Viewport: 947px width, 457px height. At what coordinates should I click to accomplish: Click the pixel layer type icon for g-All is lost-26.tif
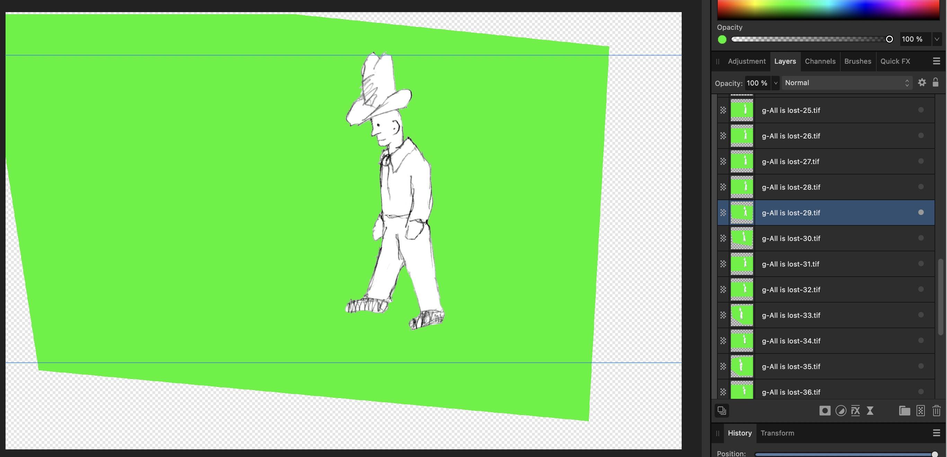[x=723, y=136]
